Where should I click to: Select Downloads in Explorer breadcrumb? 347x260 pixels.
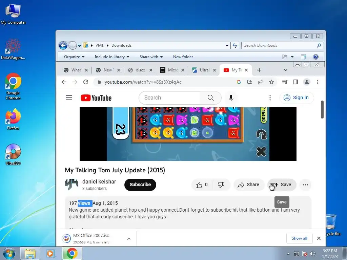(x=121, y=45)
